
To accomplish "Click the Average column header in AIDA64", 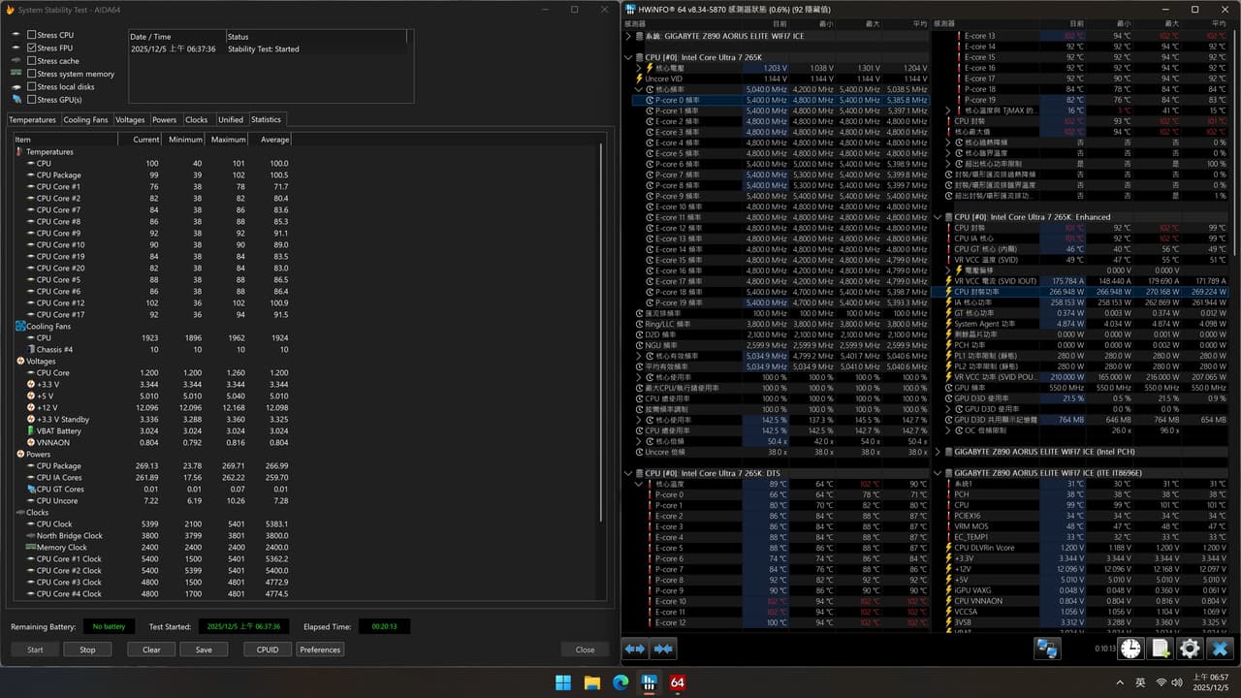I will point(271,140).
